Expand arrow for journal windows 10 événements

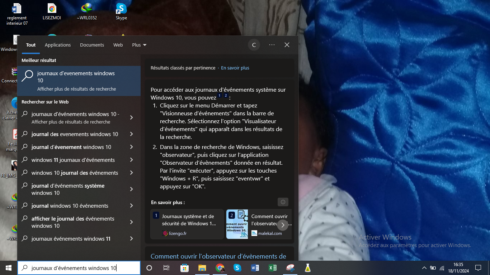[x=132, y=206]
